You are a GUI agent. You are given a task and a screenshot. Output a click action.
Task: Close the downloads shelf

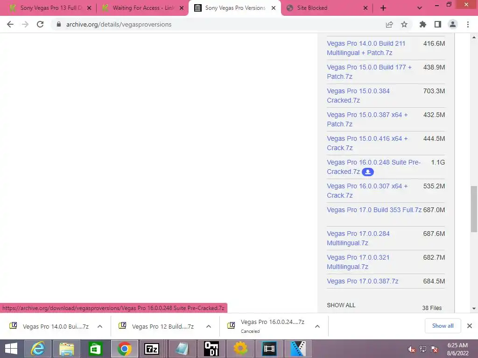click(x=470, y=326)
